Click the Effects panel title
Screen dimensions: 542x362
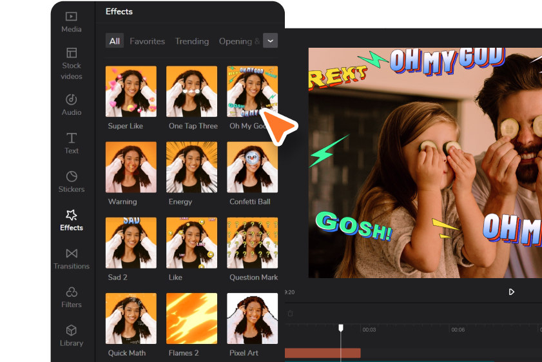[119, 12]
